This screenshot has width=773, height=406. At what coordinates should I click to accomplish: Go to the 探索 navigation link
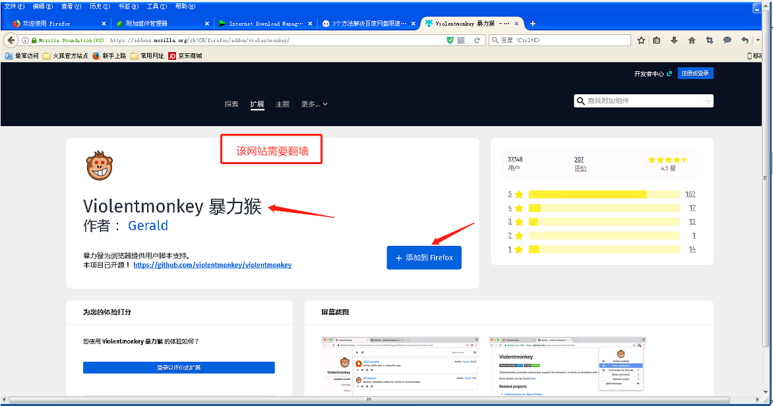point(232,104)
